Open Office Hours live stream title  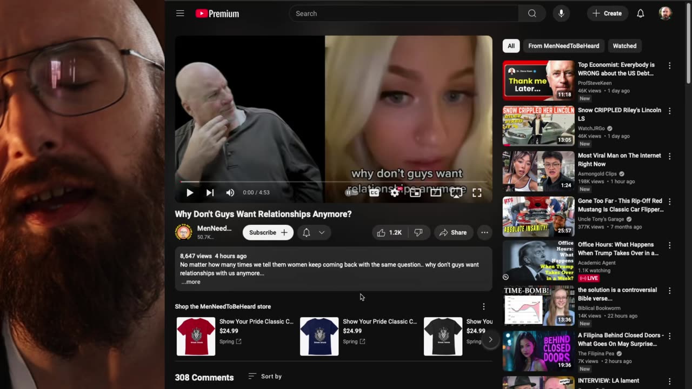coord(618,249)
